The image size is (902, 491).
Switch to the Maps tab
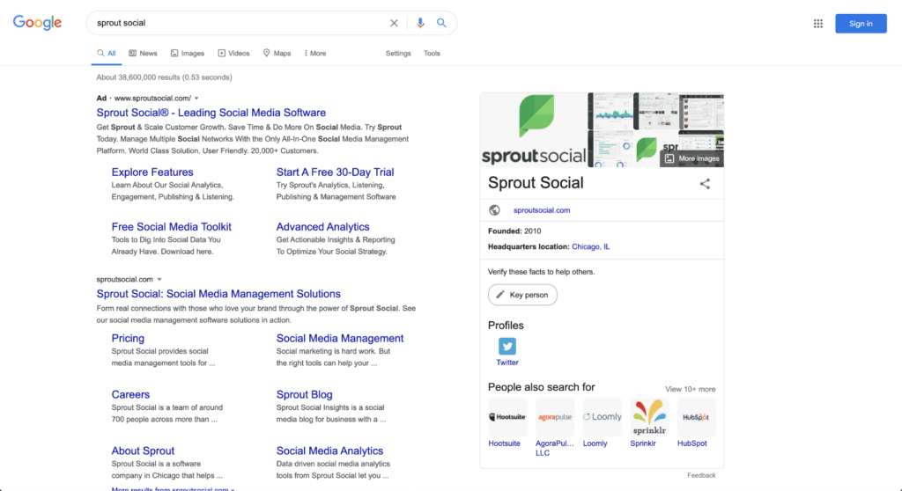click(277, 54)
